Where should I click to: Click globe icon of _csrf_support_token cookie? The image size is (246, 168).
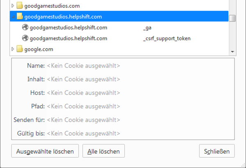[25, 38]
